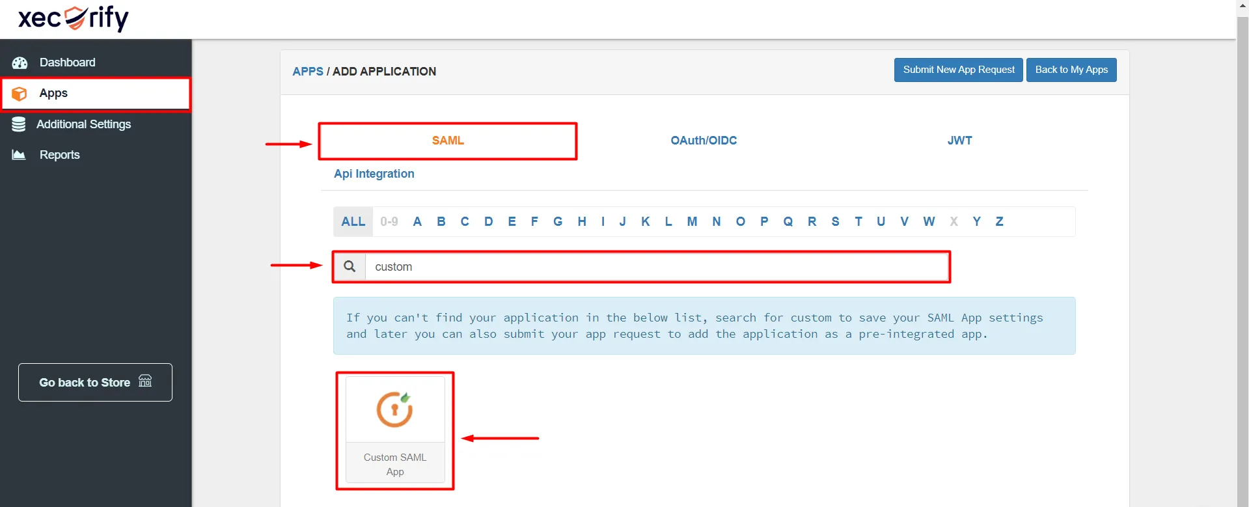
Task: Click the custom search input field
Action: [657, 267]
